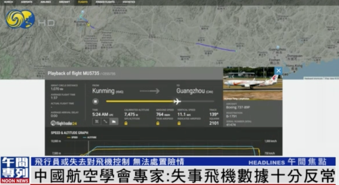Click the Speed & Altitude Graph heading

[69, 133]
